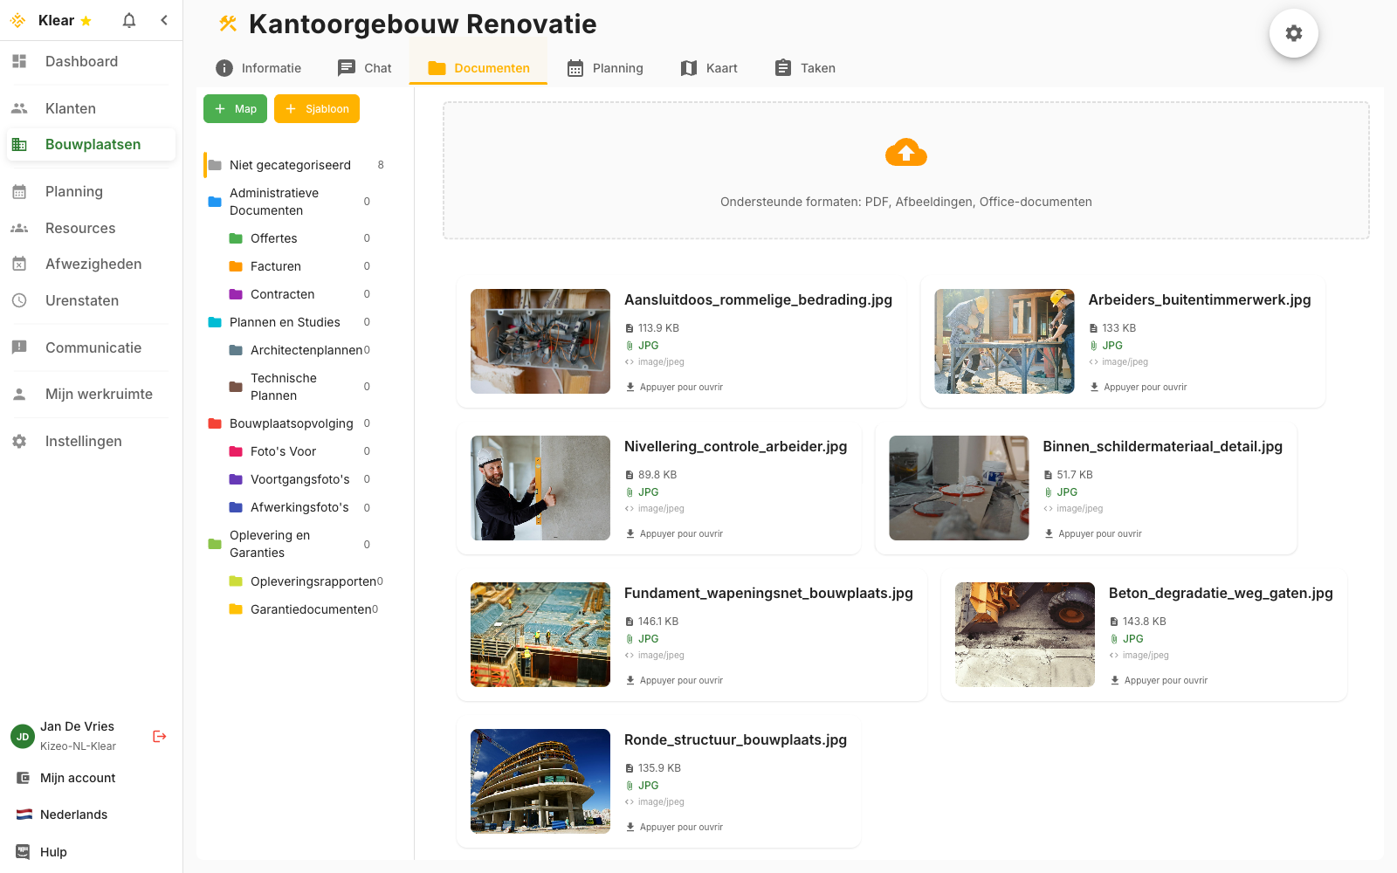This screenshot has height=873, width=1397.
Task: Click the cloud upload icon in the dropzone
Action: (905, 152)
